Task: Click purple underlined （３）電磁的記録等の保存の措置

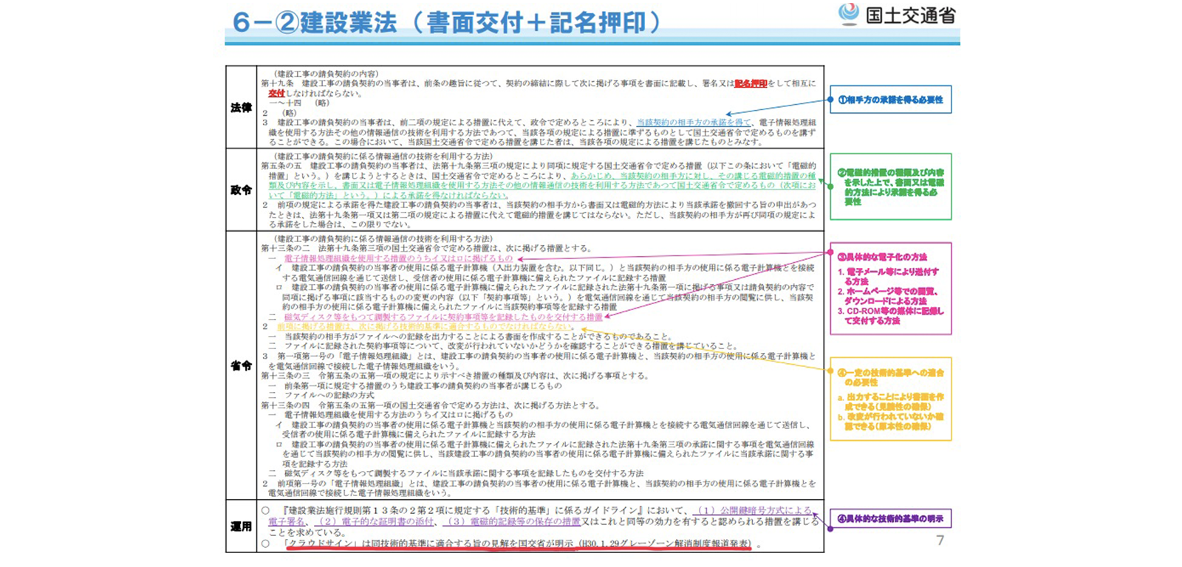Action: point(512,522)
